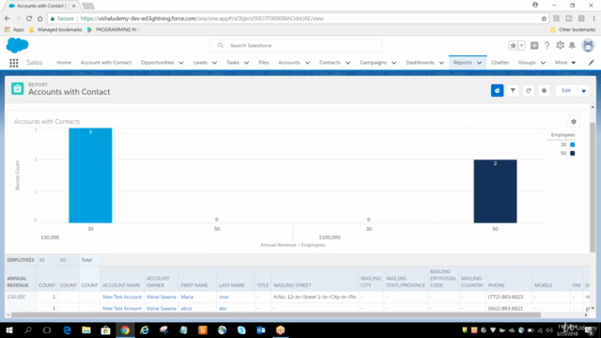Click the dark blue bar with value 2
This screenshot has height=338, width=601.
pos(495,192)
